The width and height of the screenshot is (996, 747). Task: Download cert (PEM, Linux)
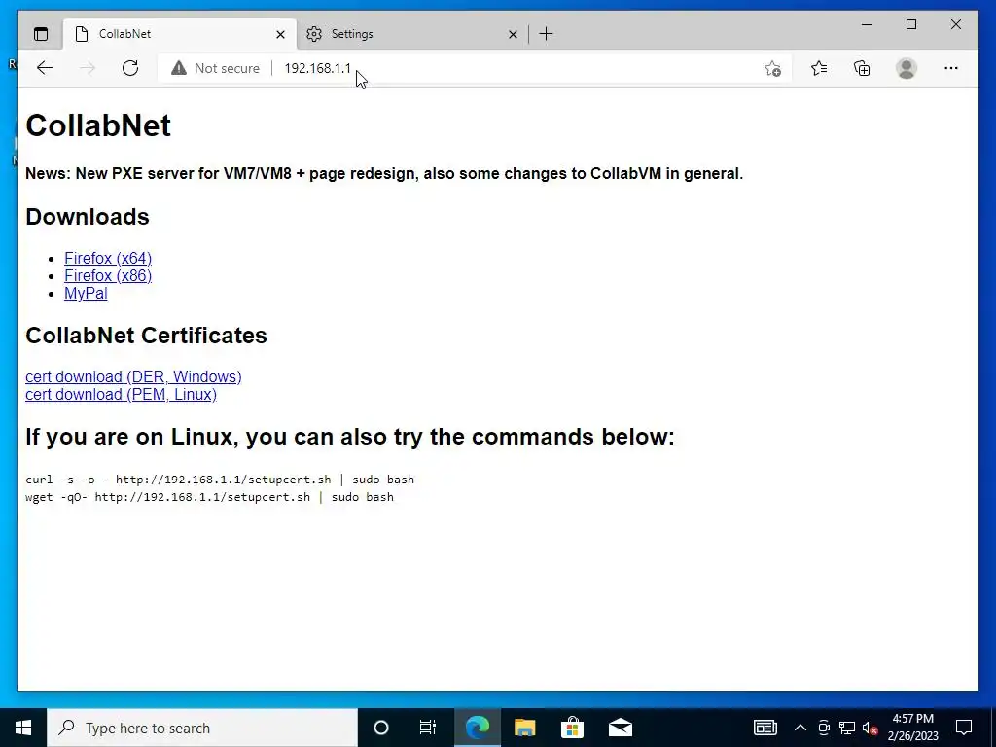(x=121, y=395)
